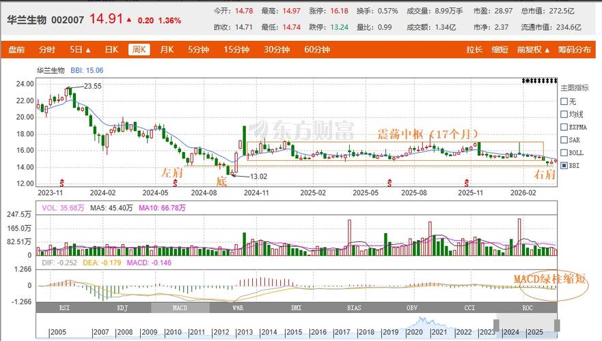This screenshot has width=602, height=341.
Task: Click the stock code 002007
Action: pyautogui.click(x=68, y=20)
